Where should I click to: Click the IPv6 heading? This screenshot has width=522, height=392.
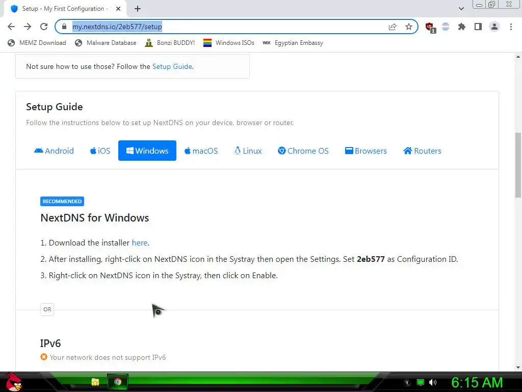click(50, 344)
